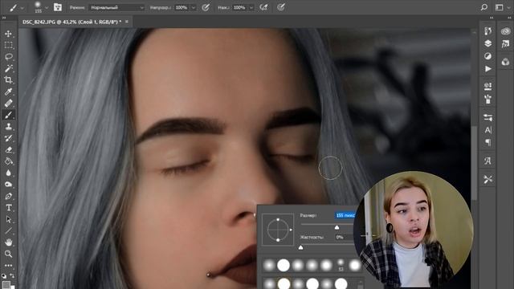Open the Tool Presets panel icon
514x289 pixels.
pos(487,179)
